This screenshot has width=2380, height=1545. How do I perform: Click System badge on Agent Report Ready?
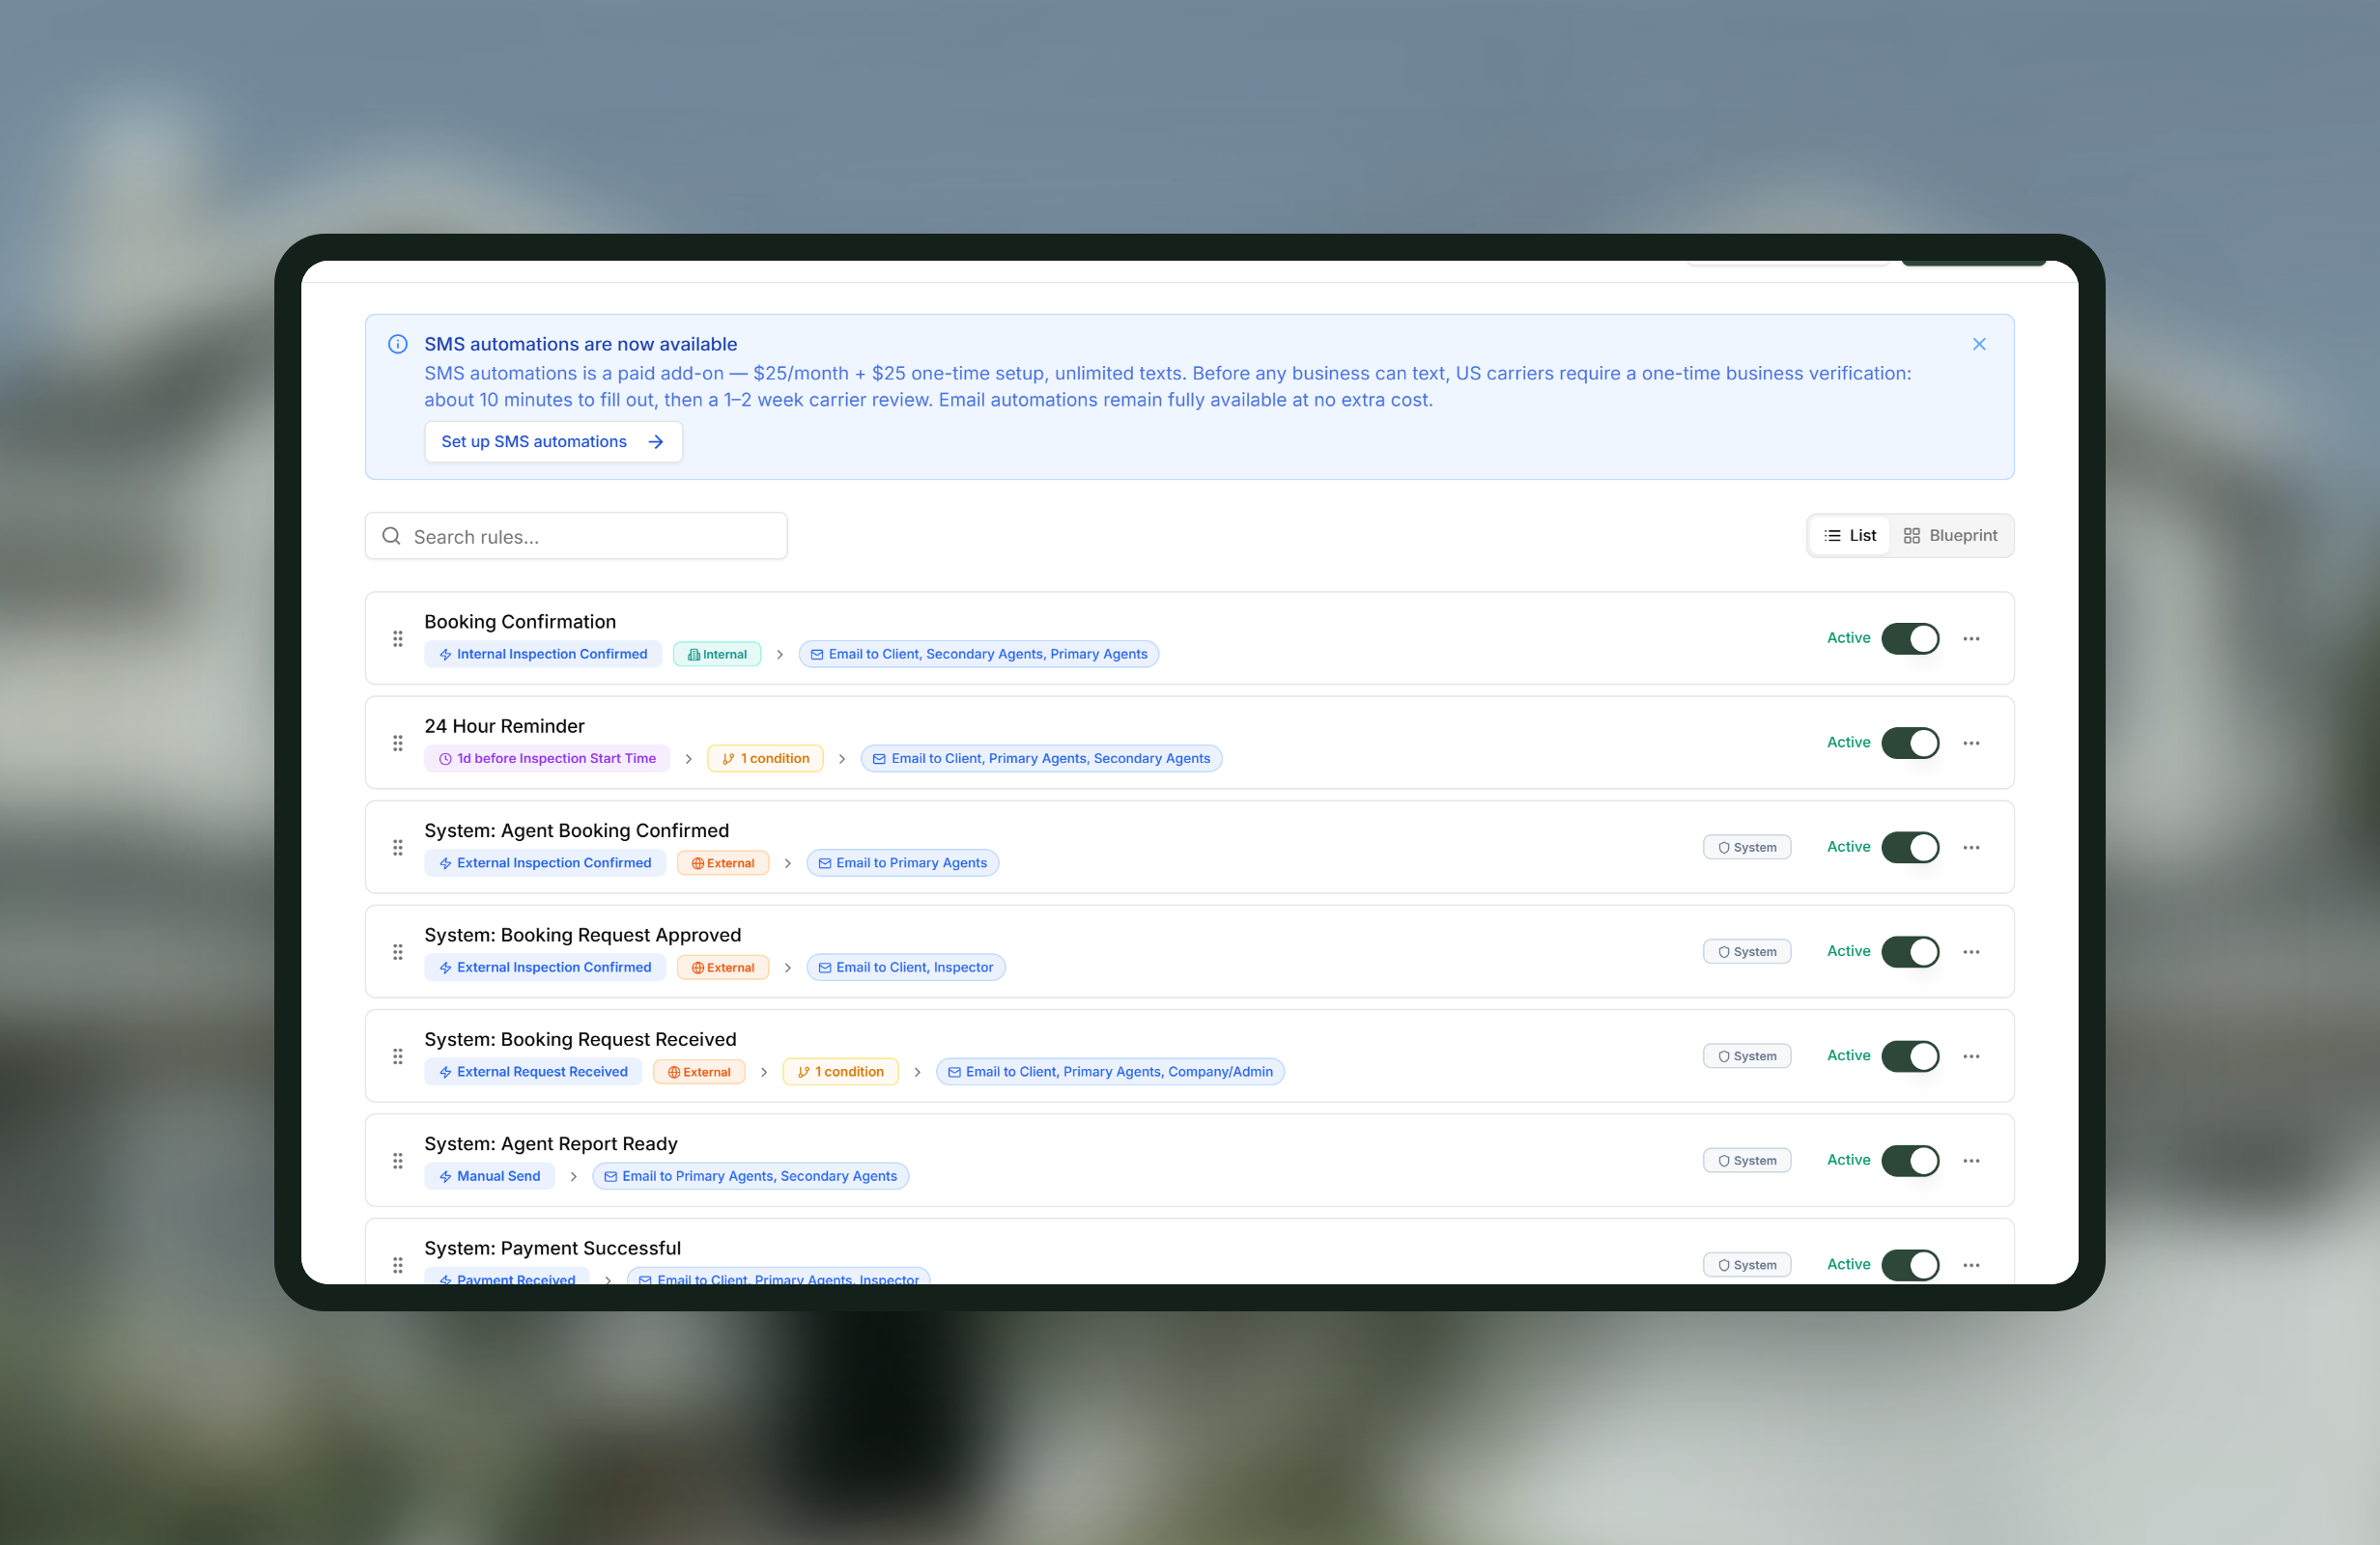tap(1746, 1160)
